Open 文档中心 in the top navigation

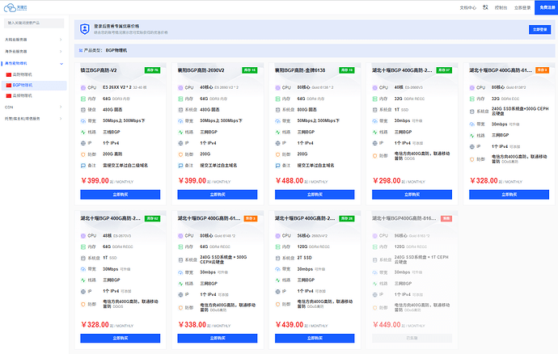[x=467, y=7]
